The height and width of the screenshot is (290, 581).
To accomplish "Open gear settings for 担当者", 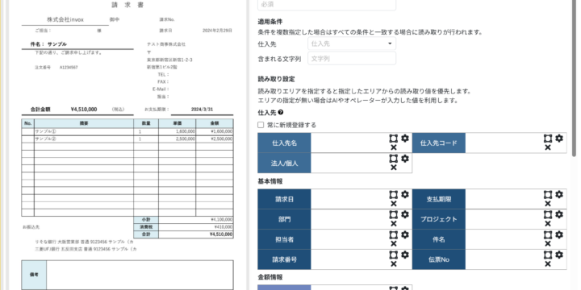I will [405, 235].
